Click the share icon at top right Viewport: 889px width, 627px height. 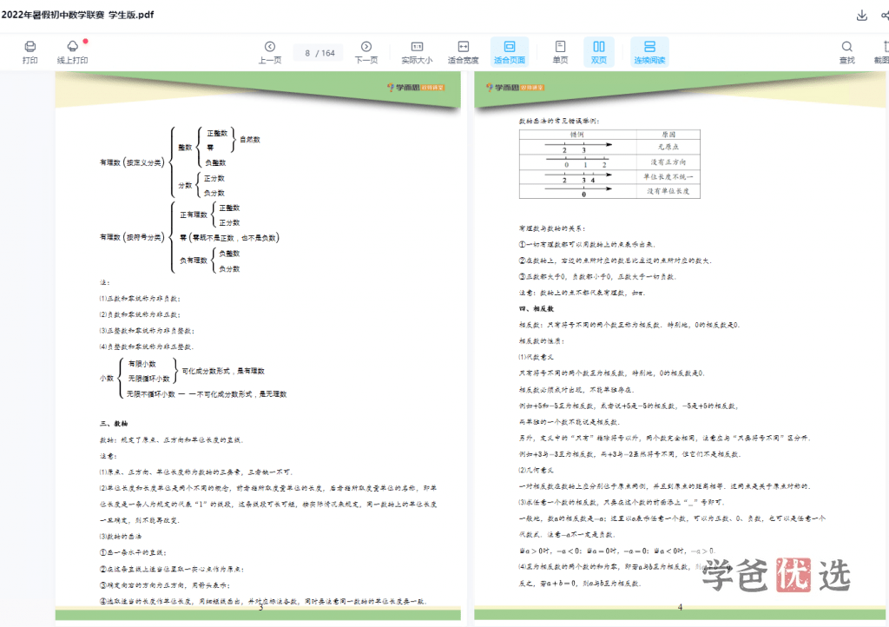pyautogui.click(x=885, y=16)
